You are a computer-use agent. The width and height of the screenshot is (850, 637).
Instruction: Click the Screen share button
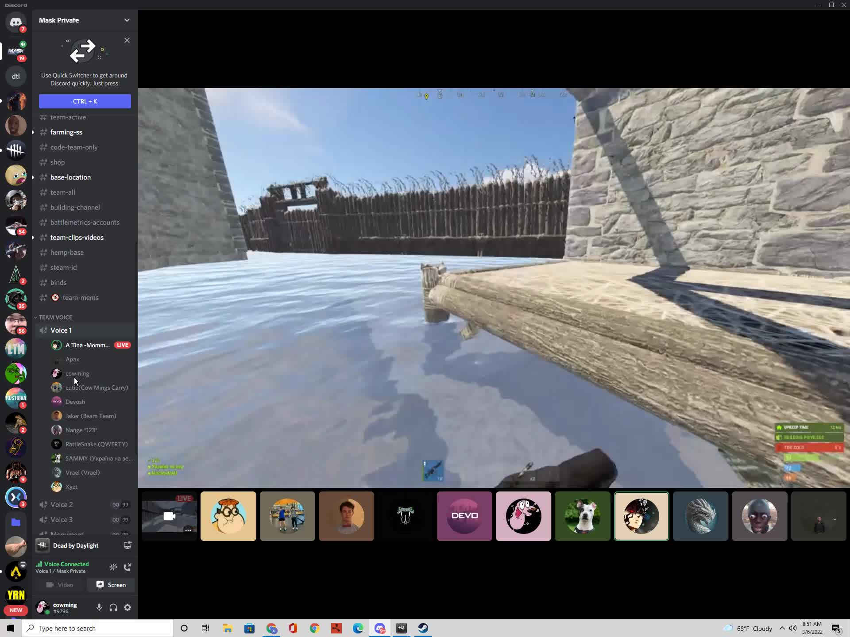tap(111, 585)
